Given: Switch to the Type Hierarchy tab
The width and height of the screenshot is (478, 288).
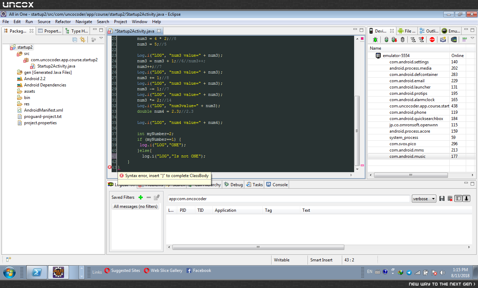Looking at the screenshot, I should [77, 31].
